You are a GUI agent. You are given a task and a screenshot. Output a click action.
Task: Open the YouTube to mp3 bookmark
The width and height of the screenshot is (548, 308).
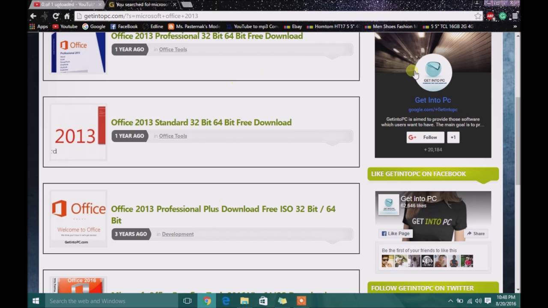point(252,27)
